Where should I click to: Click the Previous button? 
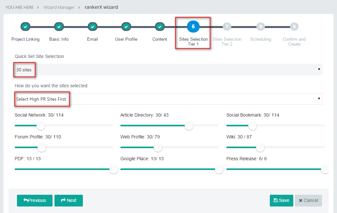point(35,201)
